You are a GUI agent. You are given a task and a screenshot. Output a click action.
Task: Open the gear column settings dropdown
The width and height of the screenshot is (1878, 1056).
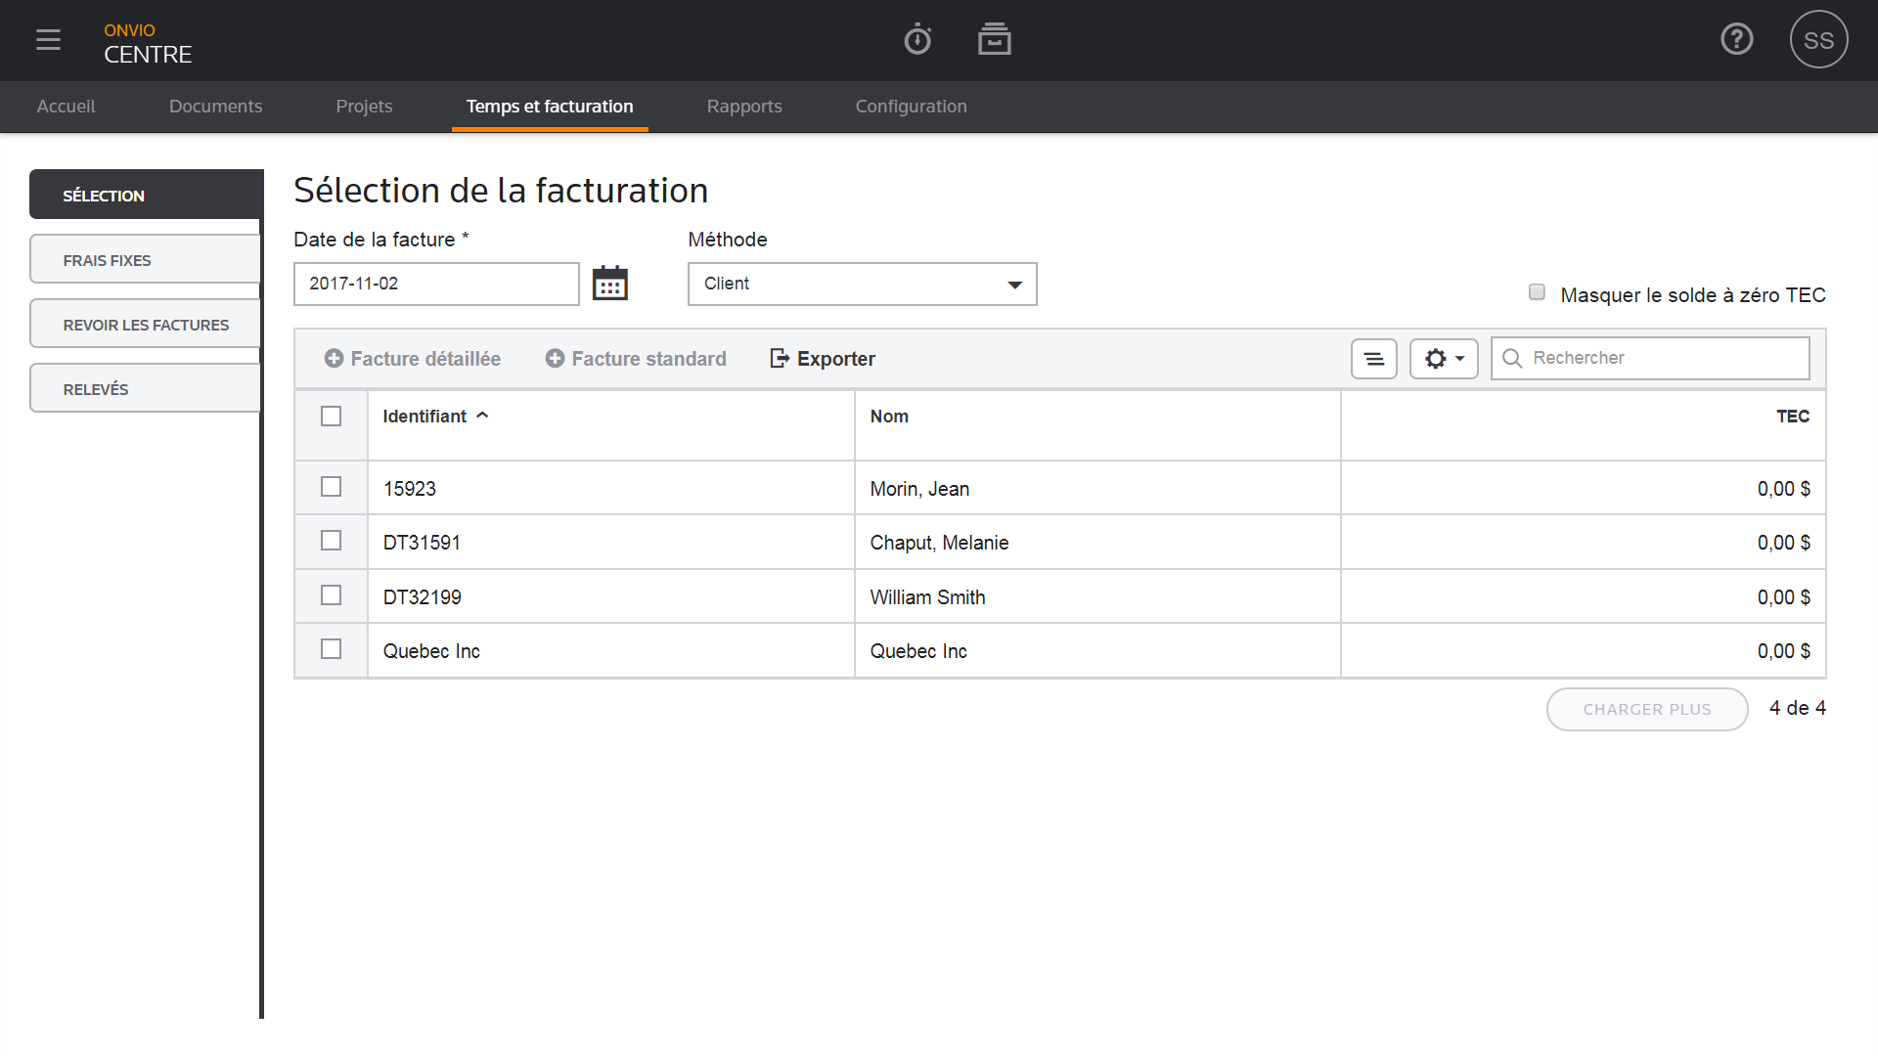click(1444, 359)
